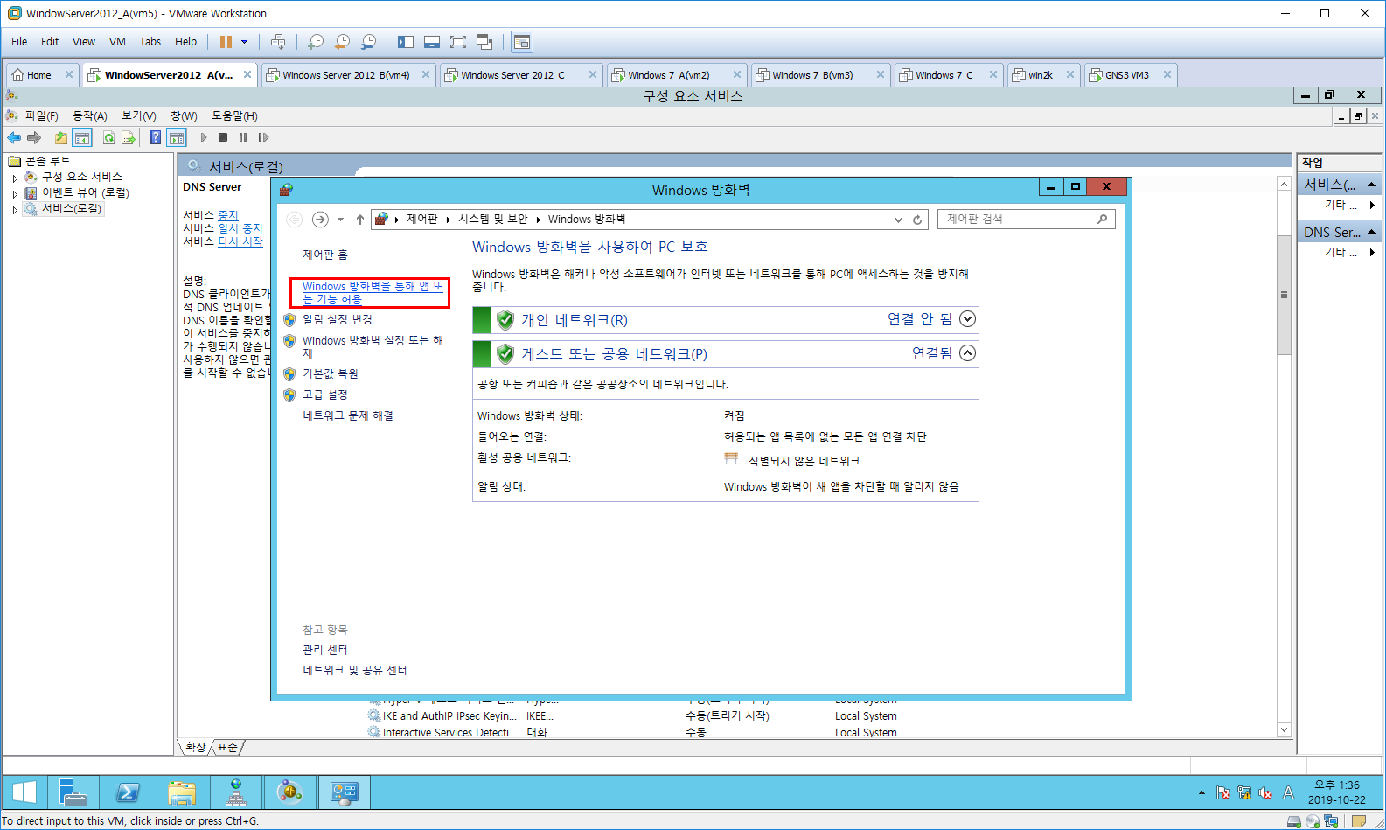Restart service button in MMC toolbar
Viewport: 1386px width, 830px height.
[x=263, y=137]
